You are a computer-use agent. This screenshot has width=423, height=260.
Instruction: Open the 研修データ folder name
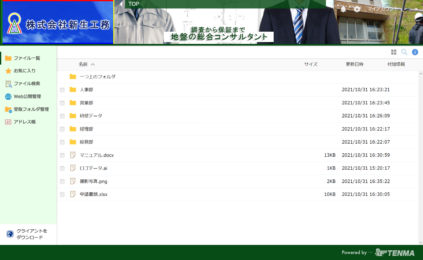pyautogui.click(x=91, y=116)
